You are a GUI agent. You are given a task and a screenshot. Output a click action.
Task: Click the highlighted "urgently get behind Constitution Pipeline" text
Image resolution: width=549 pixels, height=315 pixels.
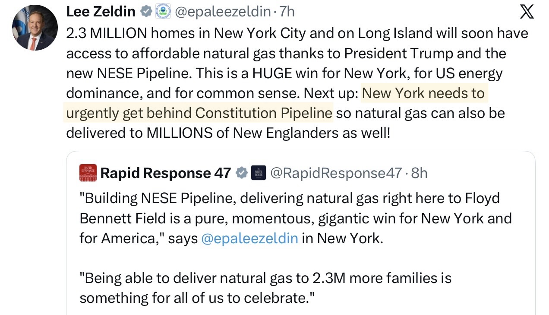tap(199, 113)
